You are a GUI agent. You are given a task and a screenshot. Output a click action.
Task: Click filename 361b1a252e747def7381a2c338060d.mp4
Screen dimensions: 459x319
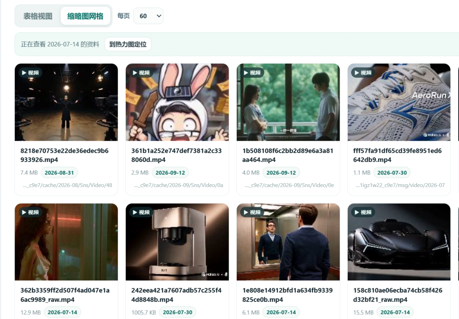coord(176,155)
